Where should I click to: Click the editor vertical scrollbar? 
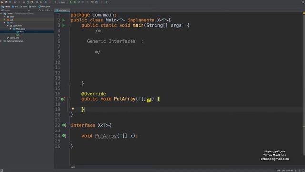pyautogui.click(x=304, y=84)
